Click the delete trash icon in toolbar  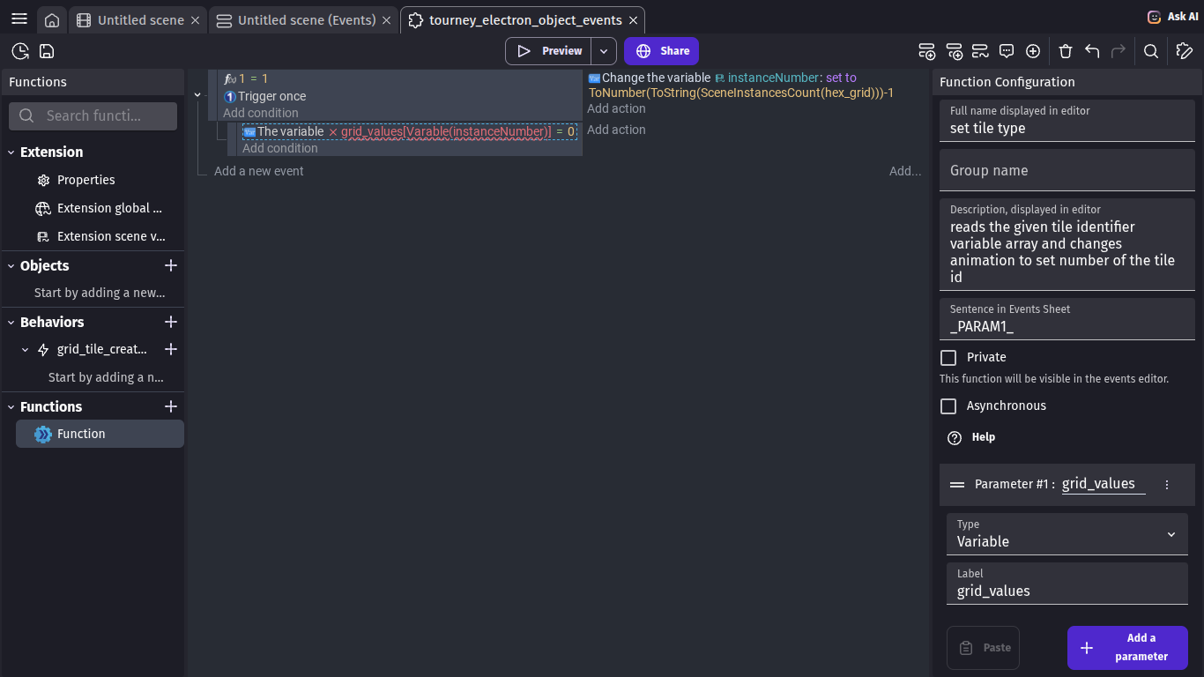pos(1065,51)
